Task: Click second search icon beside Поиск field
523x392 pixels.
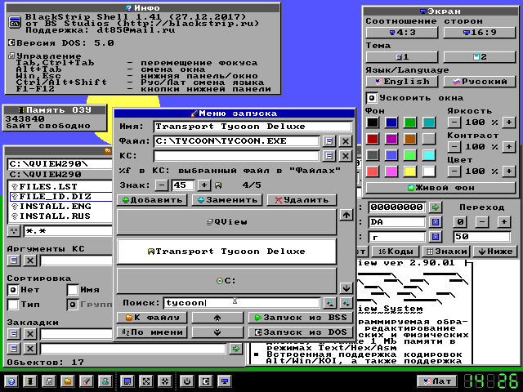Action: click(x=346, y=303)
